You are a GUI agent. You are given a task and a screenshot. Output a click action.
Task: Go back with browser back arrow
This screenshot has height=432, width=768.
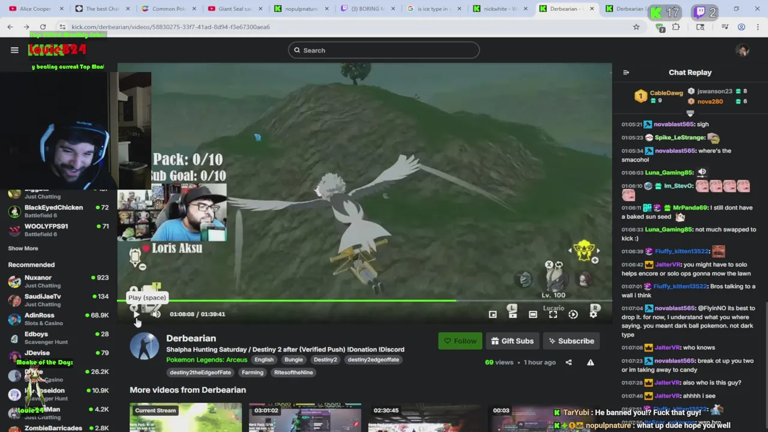tap(10, 27)
